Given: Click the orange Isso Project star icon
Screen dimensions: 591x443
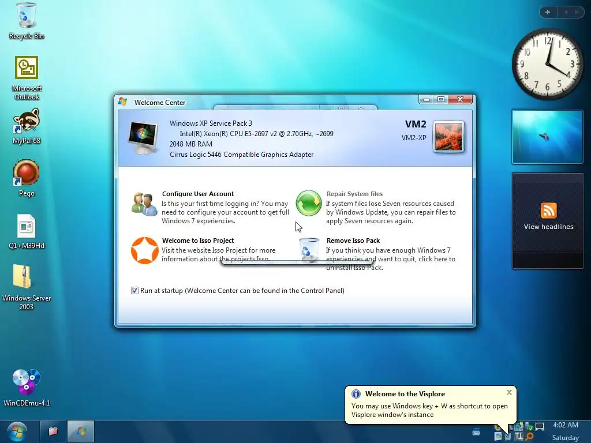Looking at the screenshot, I should coord(144,250).
